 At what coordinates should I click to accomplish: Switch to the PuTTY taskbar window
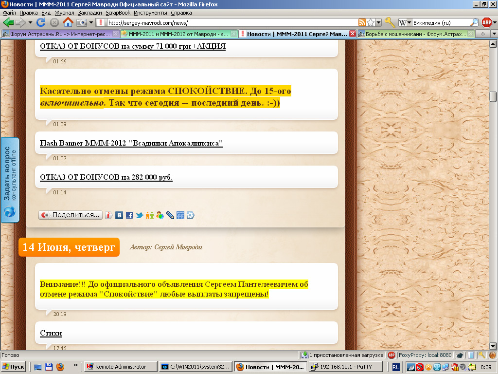coord(346,367)
